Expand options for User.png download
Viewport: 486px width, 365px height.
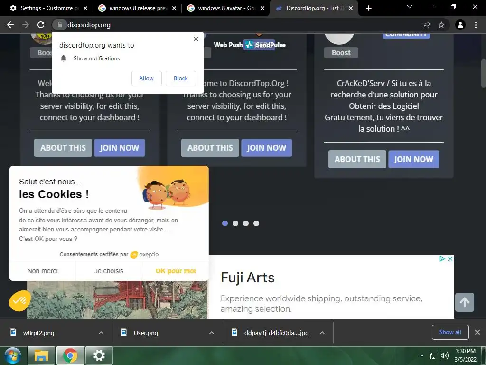click(x=212, y=333)
